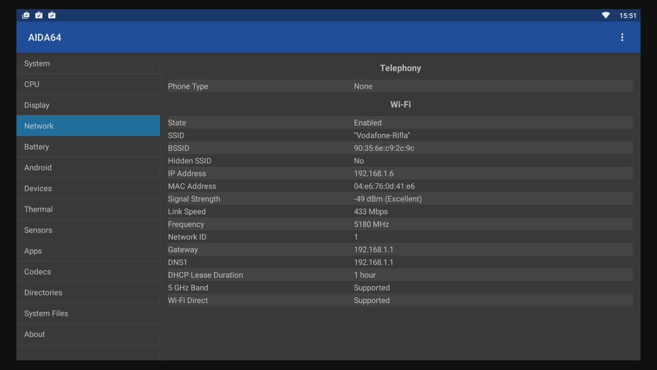This screenshot has width=657, height=370.
Task: Go to the Display section
Action: click(88, 105)
